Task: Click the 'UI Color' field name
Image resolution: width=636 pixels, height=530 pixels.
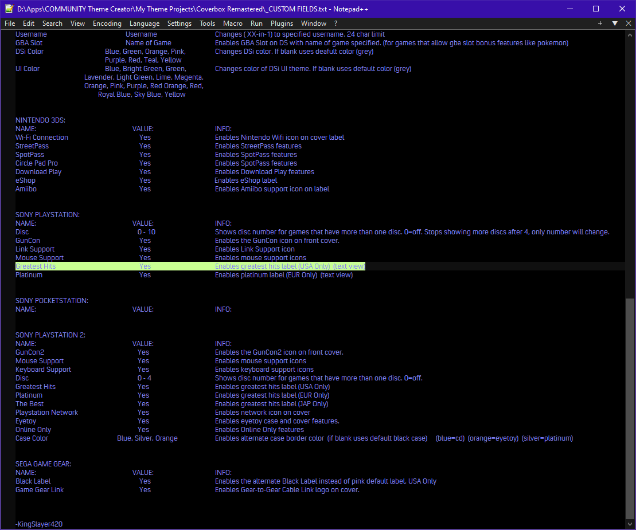Action: tap(27, 69)
